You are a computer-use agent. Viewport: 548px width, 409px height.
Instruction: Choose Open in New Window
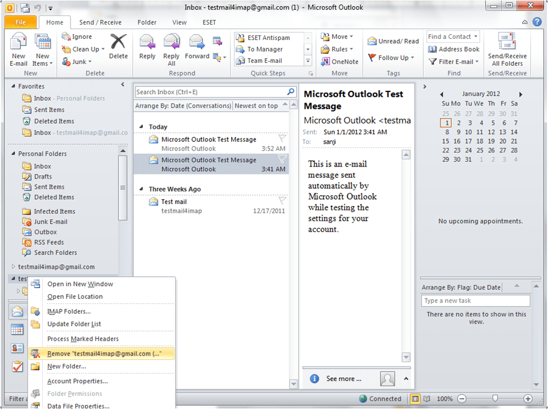coord(102,284)
